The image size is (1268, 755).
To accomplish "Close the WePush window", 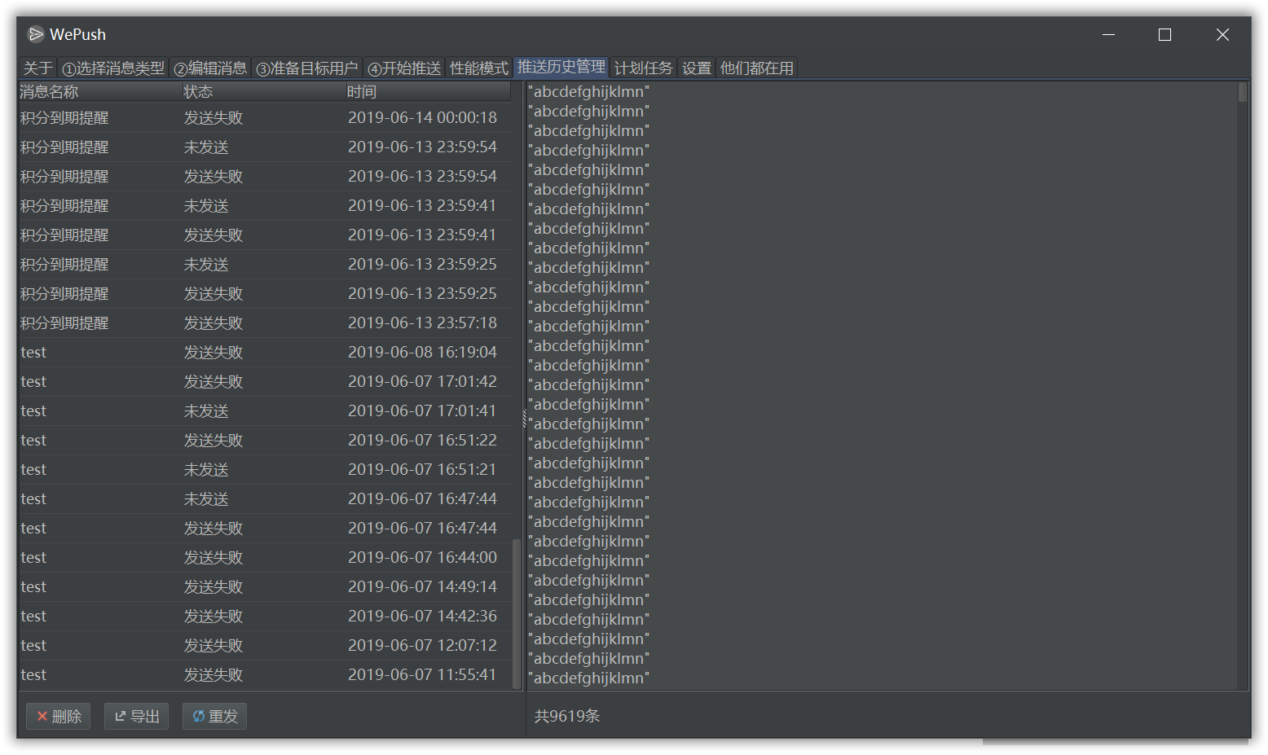I will 1222,34.
